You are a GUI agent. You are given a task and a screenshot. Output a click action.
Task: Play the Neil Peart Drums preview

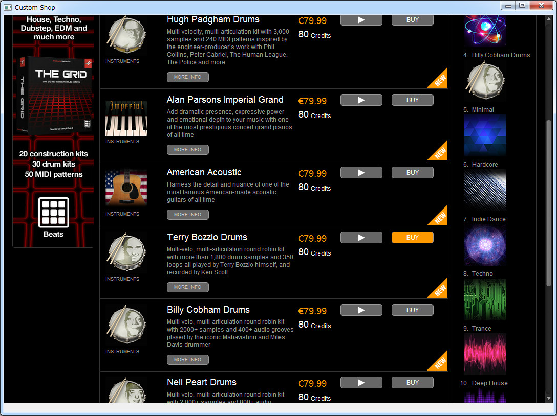point(361,383)
